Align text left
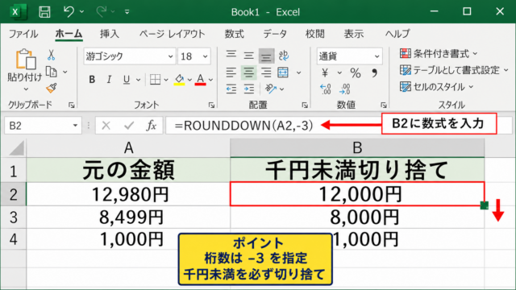The image size is (516, 290). pyautogui.click(x=231, y=72)
